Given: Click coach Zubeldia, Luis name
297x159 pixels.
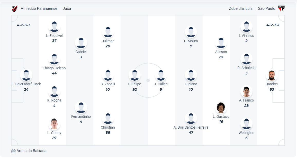Looking at the screenshot, I should tap(241, 9).
